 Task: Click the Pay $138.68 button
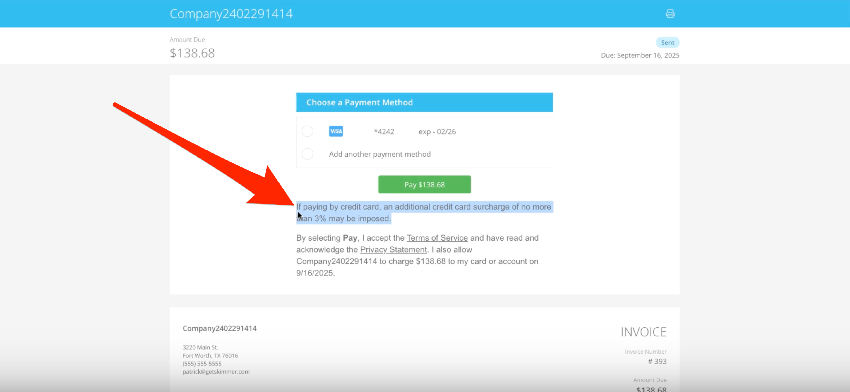point(424,185)
